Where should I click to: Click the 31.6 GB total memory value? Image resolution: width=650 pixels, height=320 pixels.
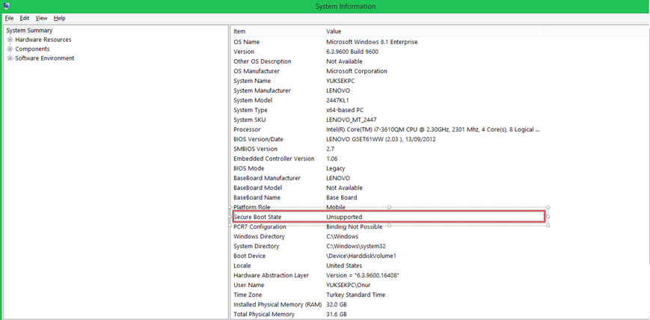pyautogui.click(x=336, y=314)
